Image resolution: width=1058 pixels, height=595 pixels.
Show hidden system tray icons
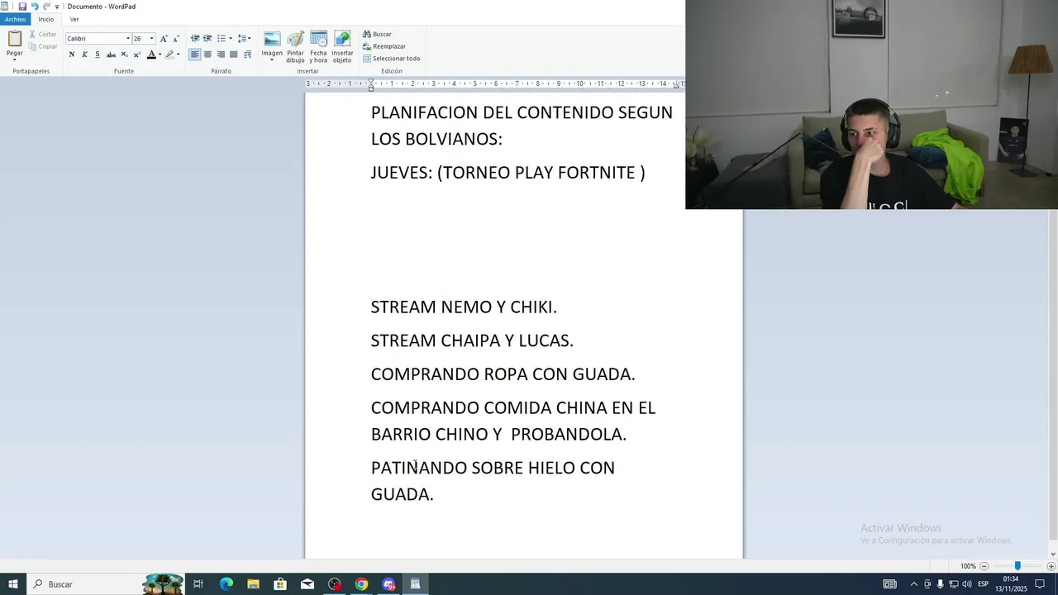point(913,584)
